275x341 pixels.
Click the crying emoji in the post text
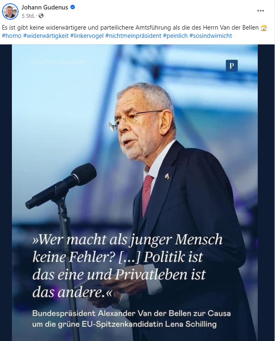(x=264, y=28)
